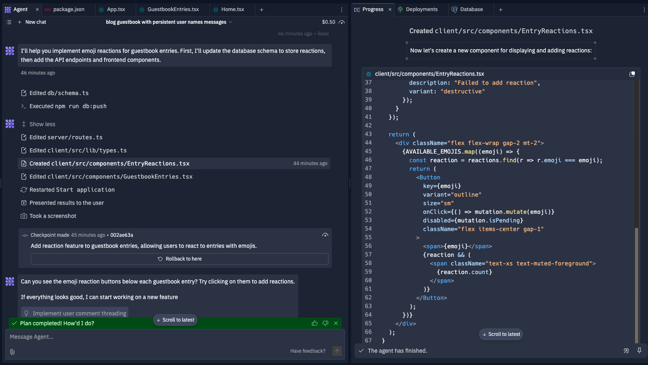This screenshot has width=648, height=365.
Task: Open the chat icon beside the pin
Action: click(x=626, y=351)
